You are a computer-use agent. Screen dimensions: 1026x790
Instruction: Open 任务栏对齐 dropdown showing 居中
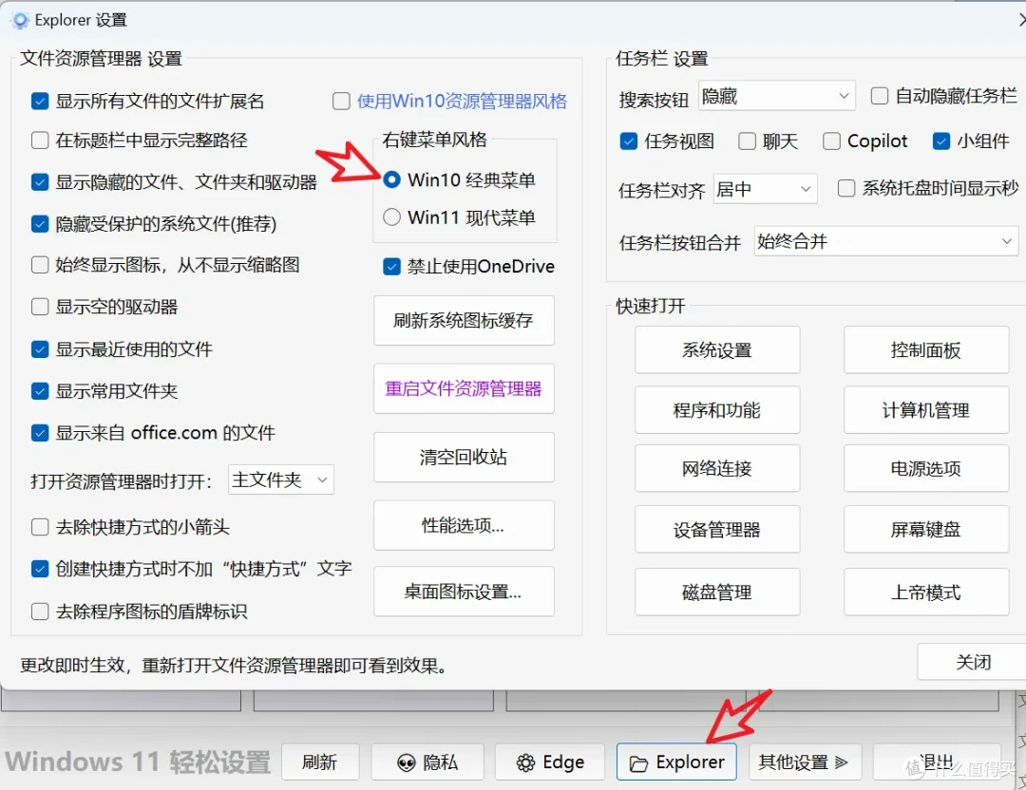pos(765,189)
